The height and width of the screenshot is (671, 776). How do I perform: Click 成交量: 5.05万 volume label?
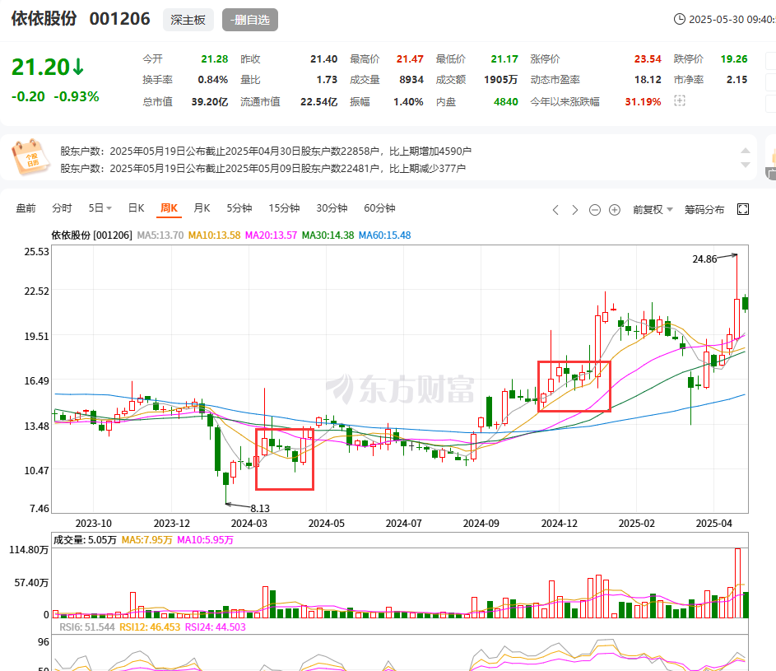[x=85, y=540]
